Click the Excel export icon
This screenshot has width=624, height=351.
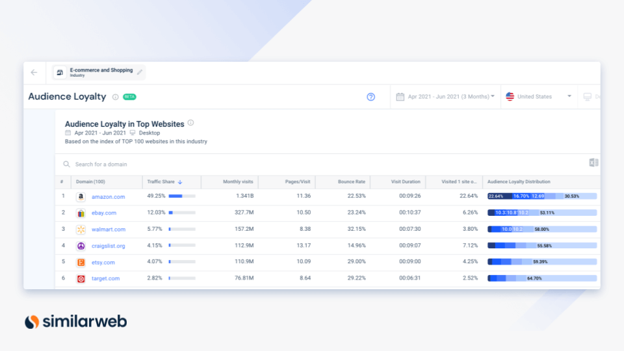[x=593, y=162]
